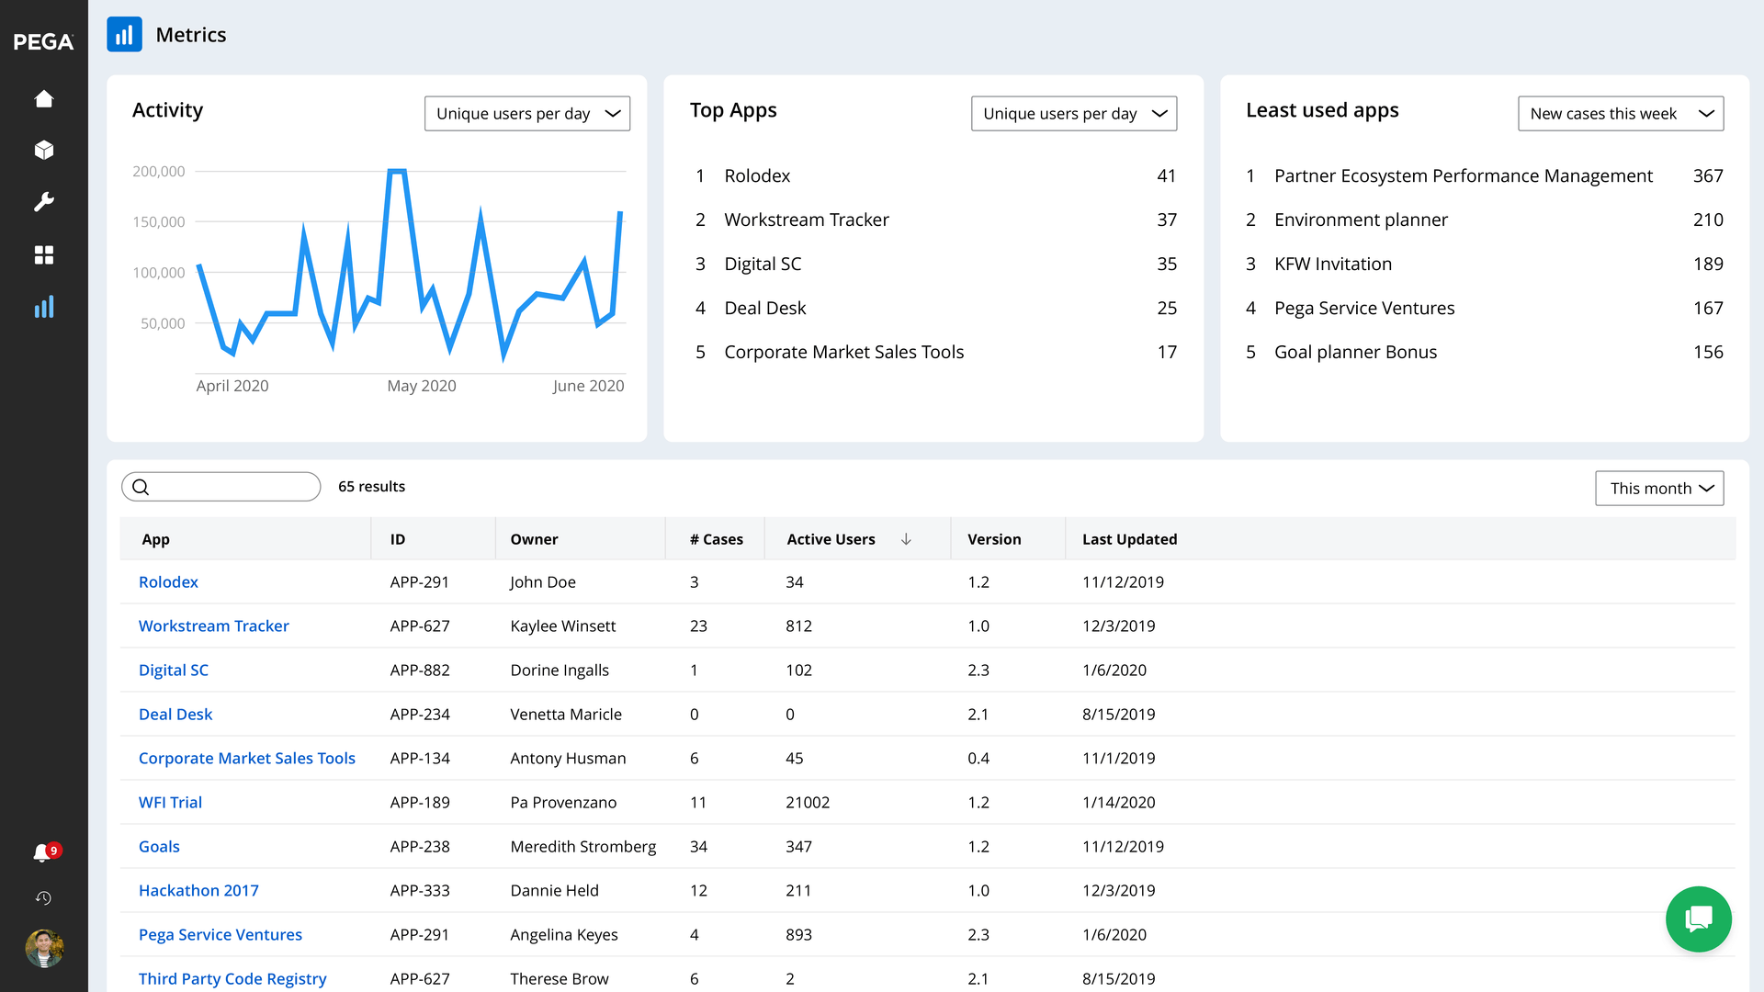Select the Metrics bar chart icon
1764x992 pixels.
[44, 307]
